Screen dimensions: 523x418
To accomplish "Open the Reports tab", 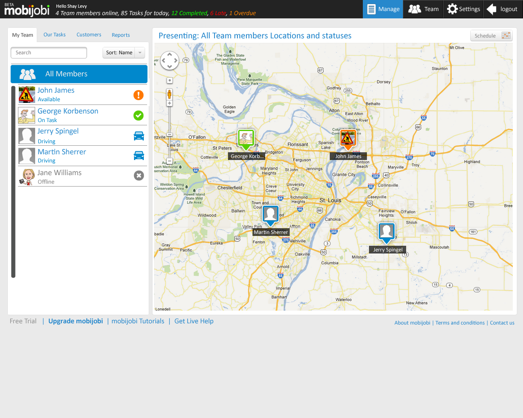I will (121, 35).
